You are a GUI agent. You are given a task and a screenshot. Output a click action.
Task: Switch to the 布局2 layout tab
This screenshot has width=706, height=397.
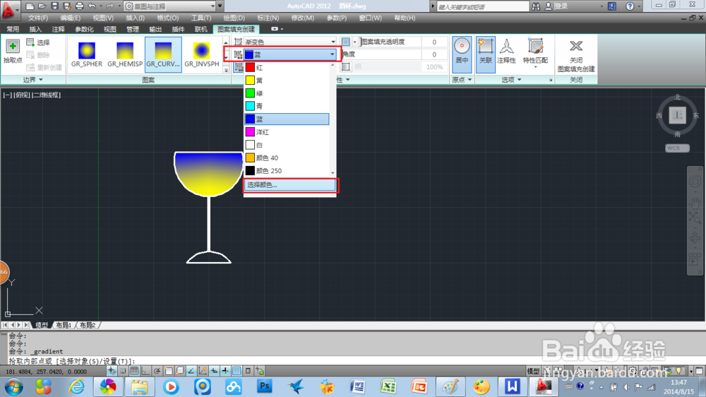point(88,325)
